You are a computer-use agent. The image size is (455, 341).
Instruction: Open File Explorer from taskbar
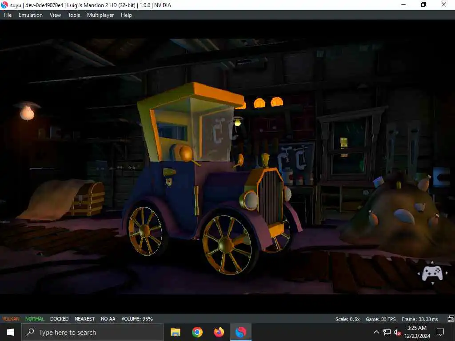pyautogui.click(x=175, y=332)
